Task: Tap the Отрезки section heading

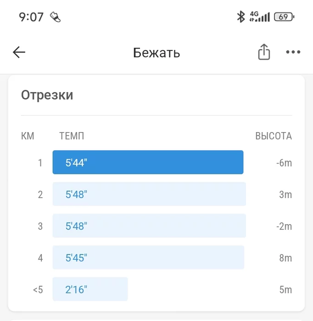Action: point(47,95)
